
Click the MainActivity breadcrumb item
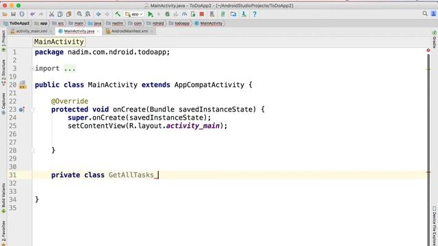pyautogui.click(x=209, y=23)
